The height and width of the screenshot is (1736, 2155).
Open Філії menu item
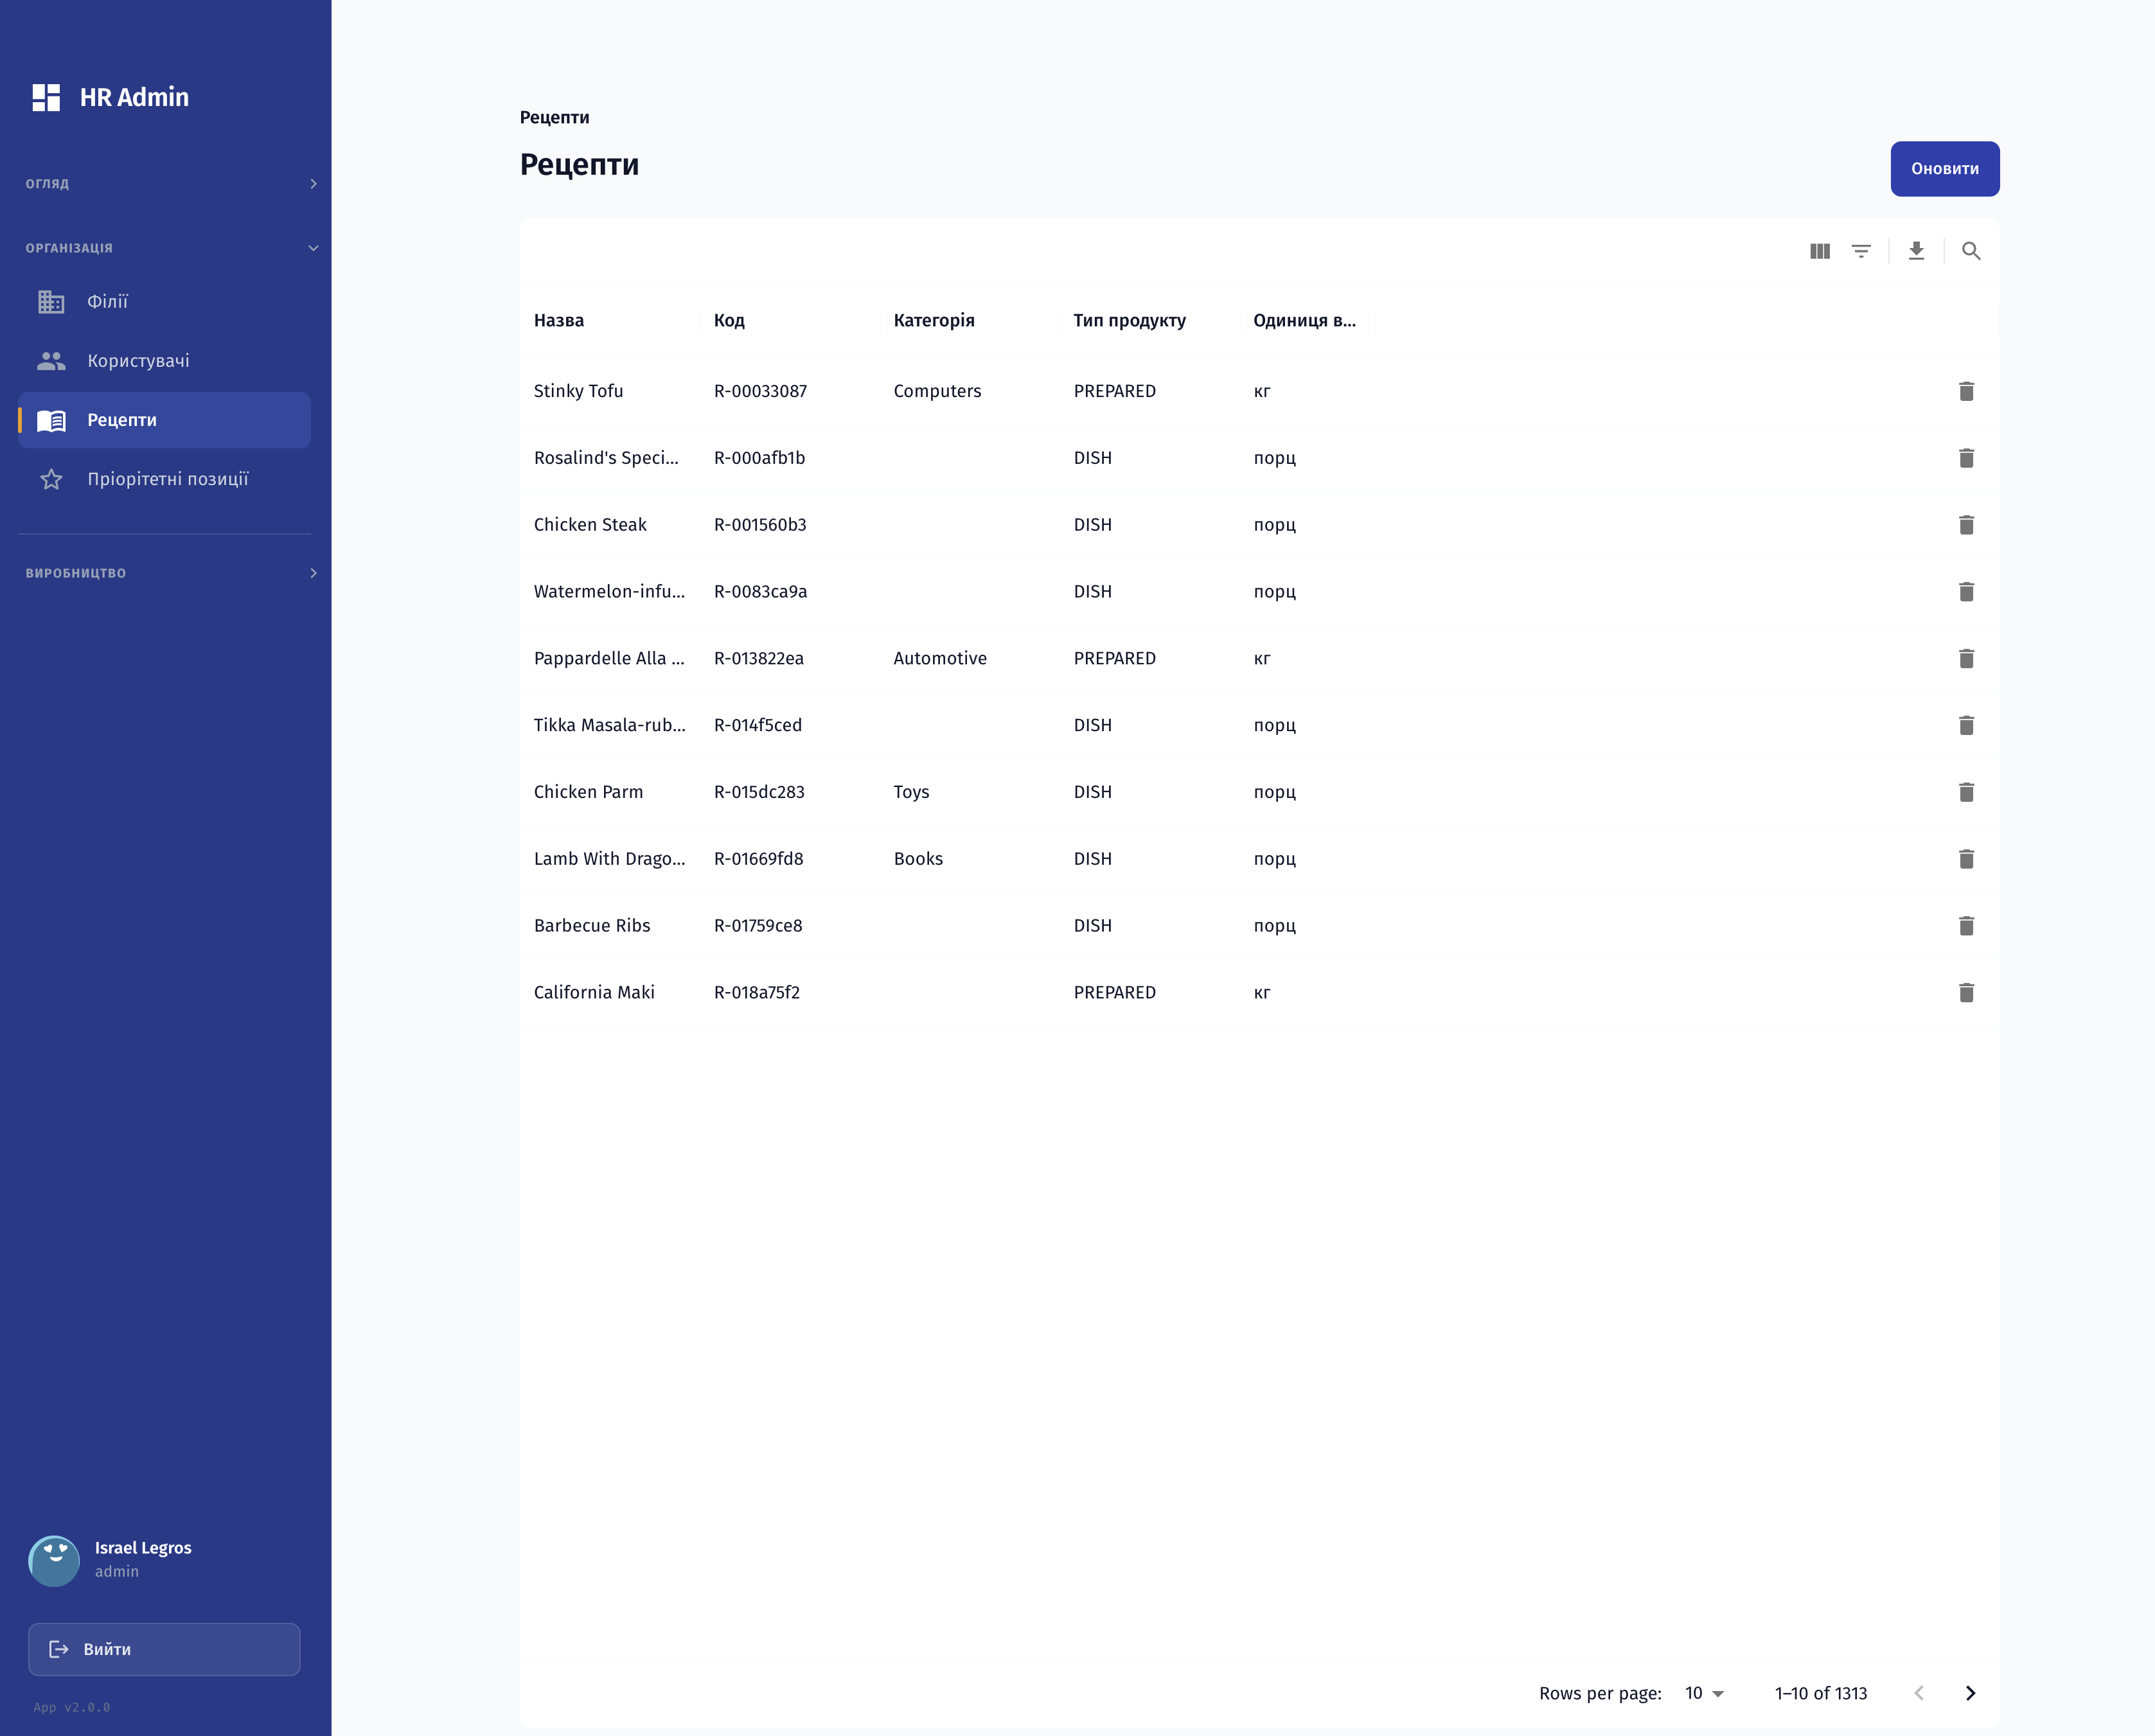pos(164,302)
